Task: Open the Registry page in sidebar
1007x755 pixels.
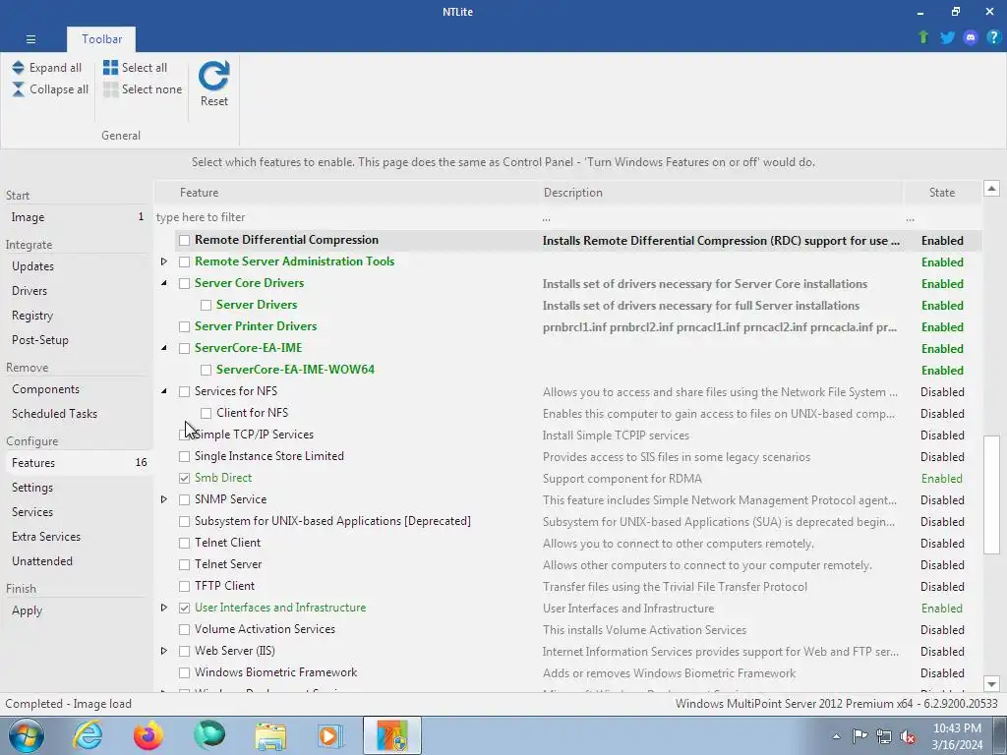Action: click(77, 316)
